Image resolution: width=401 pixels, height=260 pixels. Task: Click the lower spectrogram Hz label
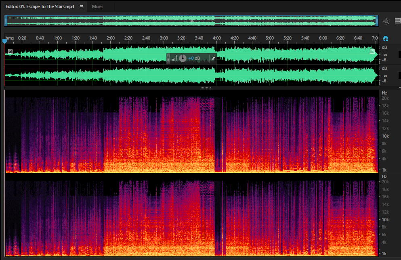tap(384, 177)
